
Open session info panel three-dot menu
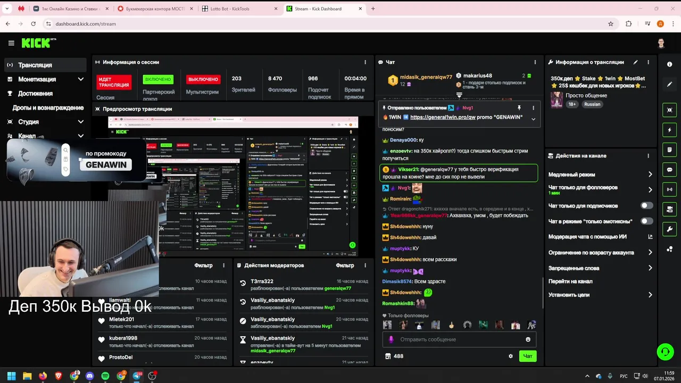click(x=365, y=62)
